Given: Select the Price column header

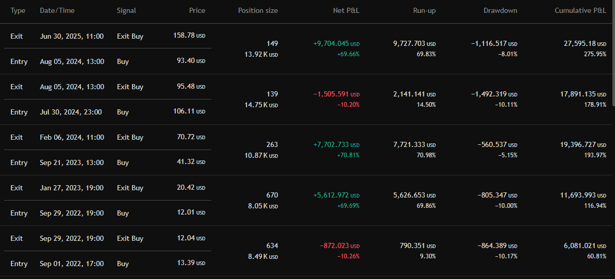Looking at the screenshot, I should click(197, 10).
